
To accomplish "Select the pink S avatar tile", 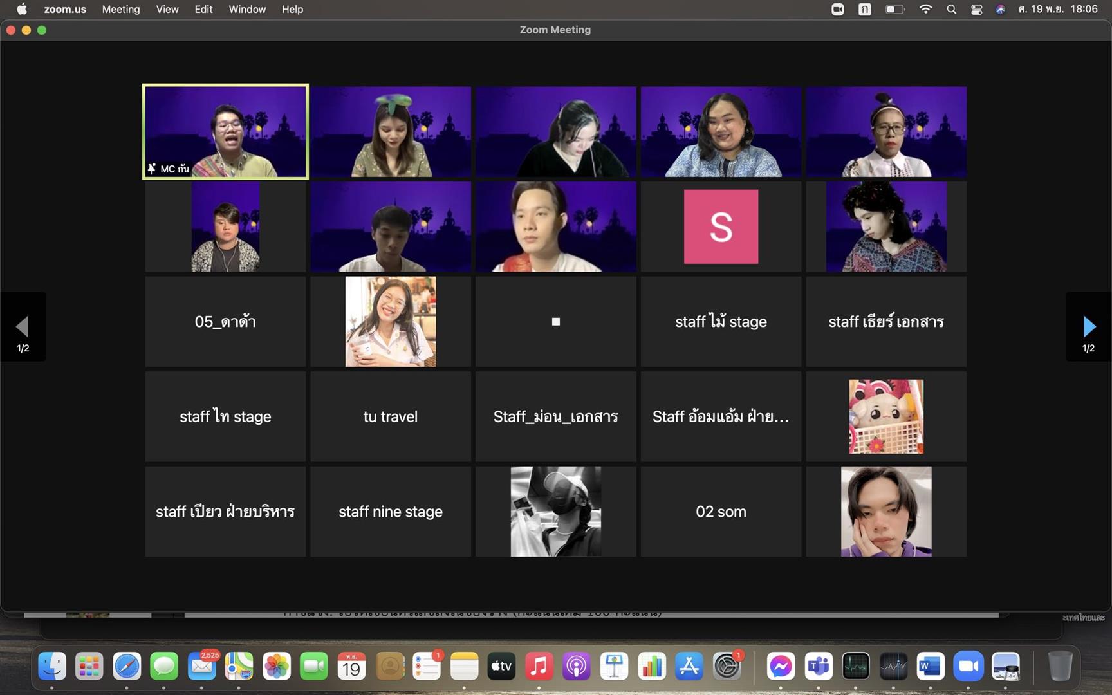I will (721, 227).
